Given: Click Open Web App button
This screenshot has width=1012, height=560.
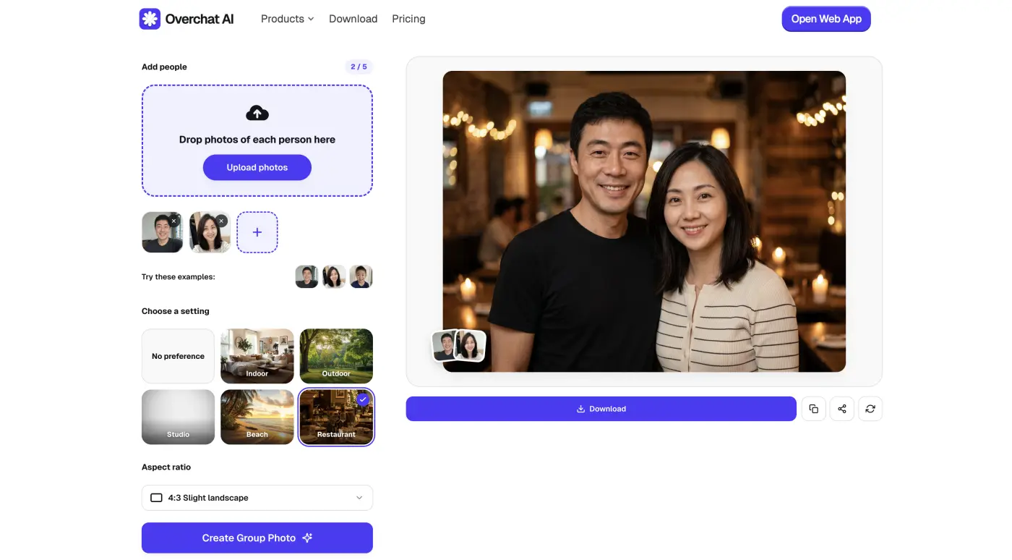Looking at the screenshot, I should click(x=826, y=19).
